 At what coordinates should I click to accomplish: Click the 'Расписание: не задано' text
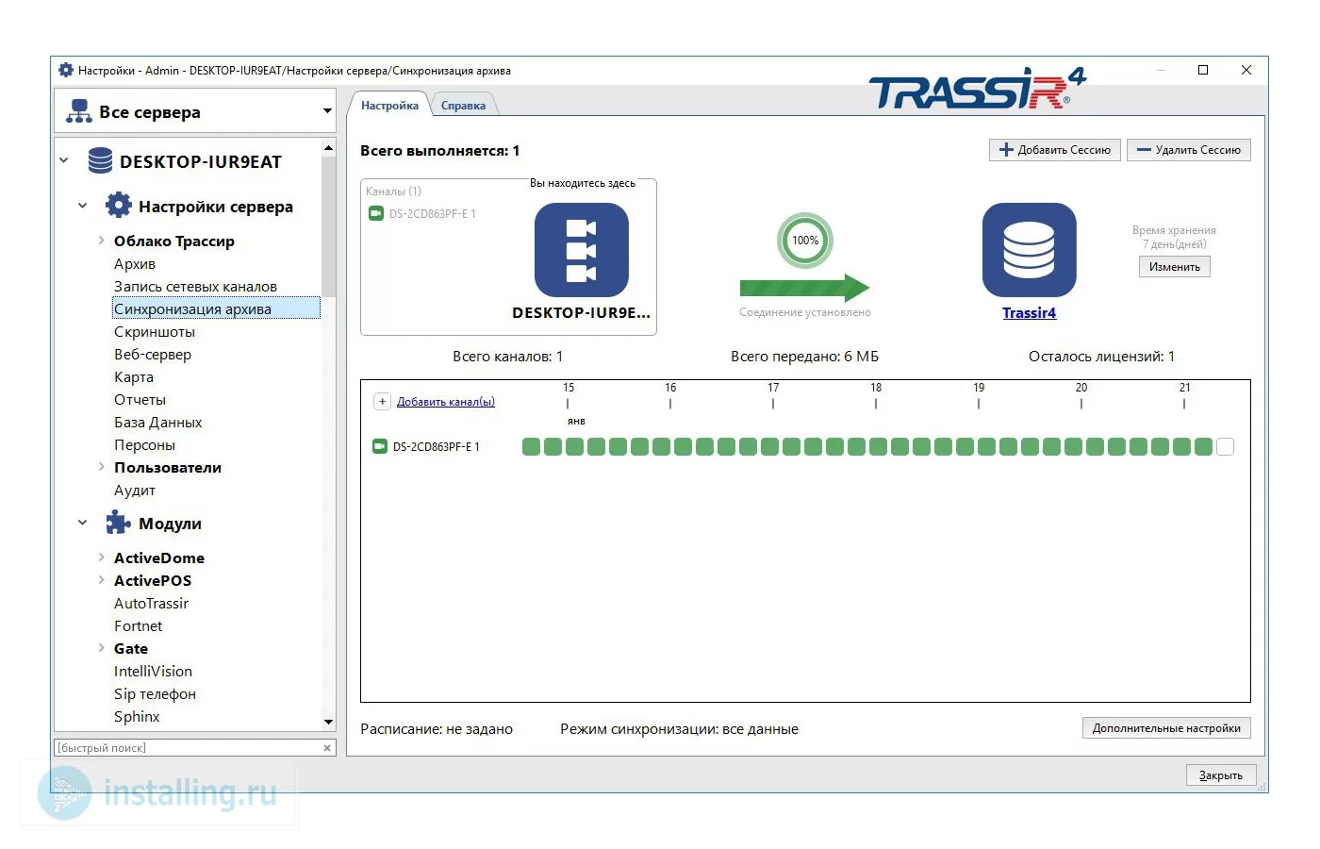(x=437, y=729)
